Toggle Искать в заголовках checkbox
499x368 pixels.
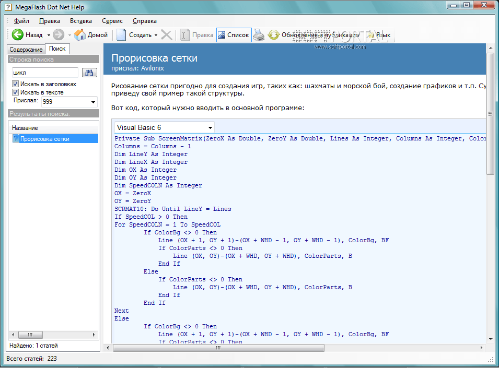click(15, 84)
